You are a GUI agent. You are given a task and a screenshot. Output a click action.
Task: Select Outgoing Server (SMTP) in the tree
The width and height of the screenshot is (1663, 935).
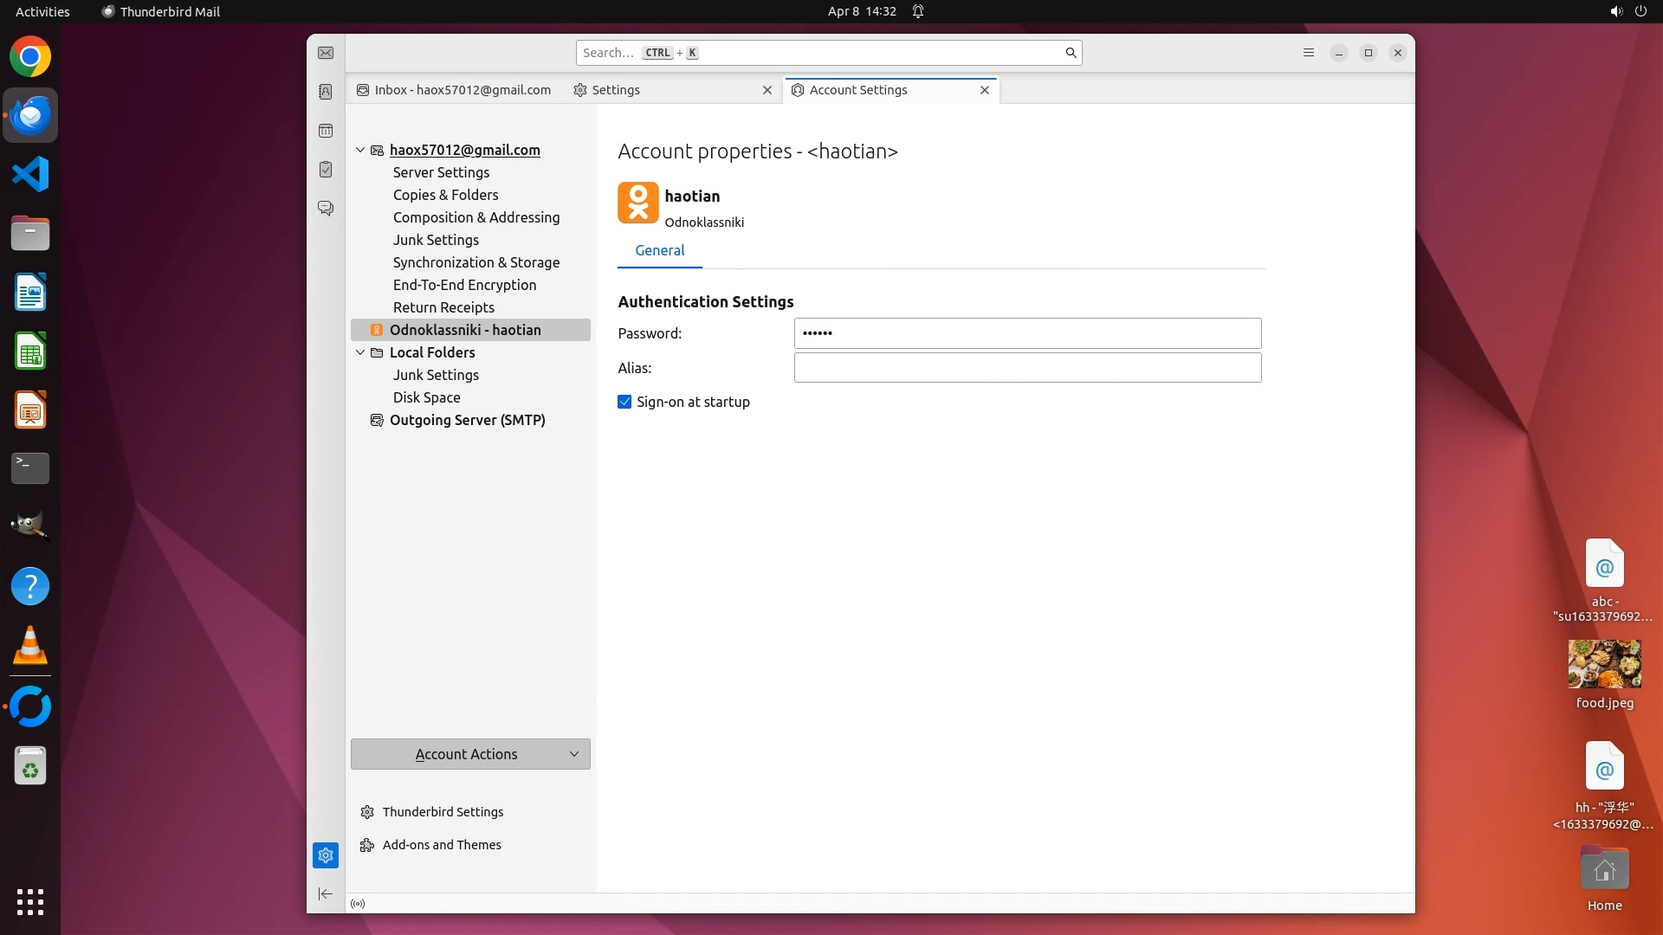pyautogui.click(x=467, y=420)
